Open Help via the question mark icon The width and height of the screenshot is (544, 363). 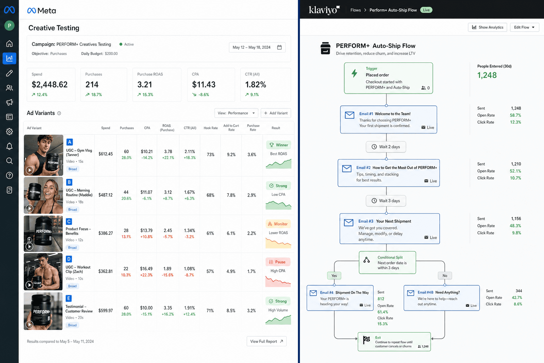pos(10,175)
